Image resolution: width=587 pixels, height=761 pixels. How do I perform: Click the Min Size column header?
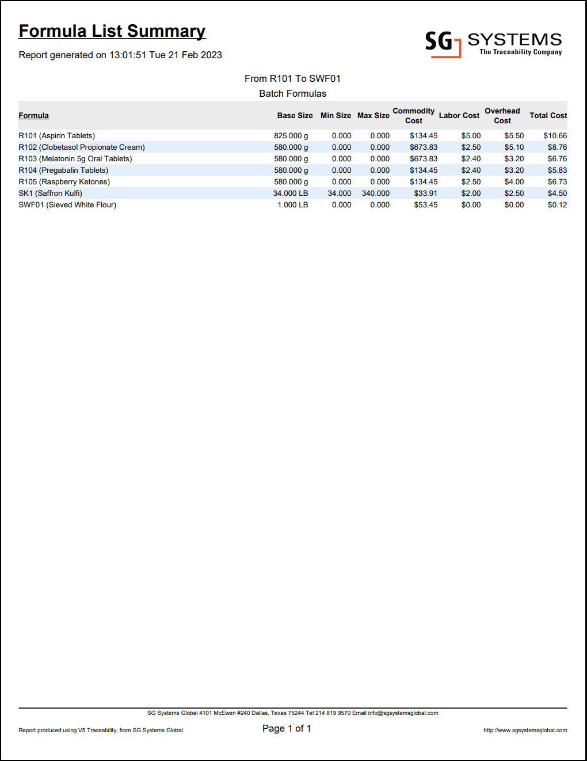click(x=336, y=115)
